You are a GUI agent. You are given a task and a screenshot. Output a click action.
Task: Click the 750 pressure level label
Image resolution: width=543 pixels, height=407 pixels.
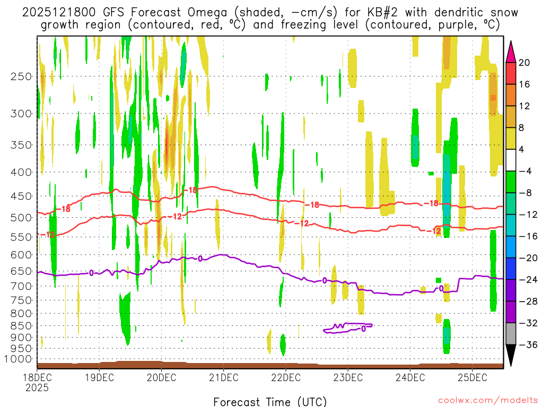tap(21, 300)
